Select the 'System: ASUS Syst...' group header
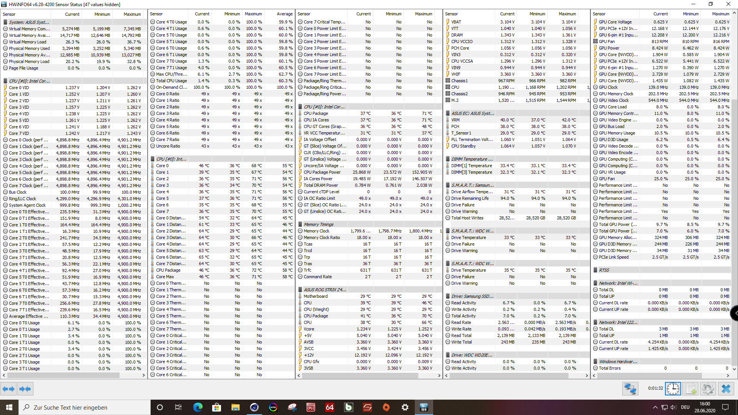The image size is (738, 415). point(74,22)
